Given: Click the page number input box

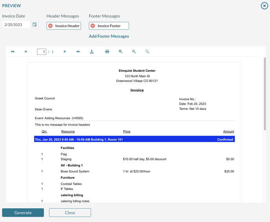Looking at the screenshot, I should pos(42,52).
